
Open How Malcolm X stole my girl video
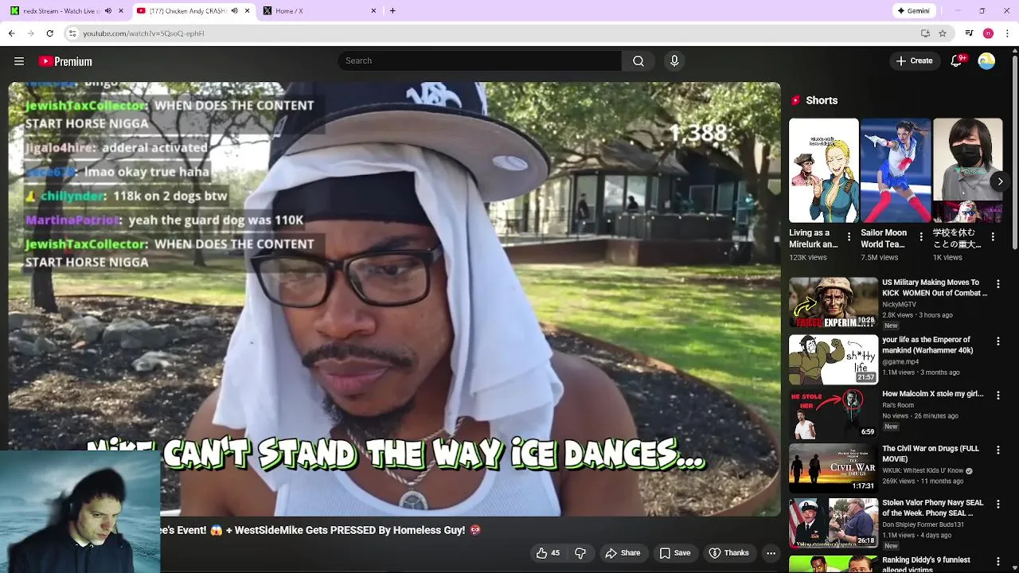833,414
